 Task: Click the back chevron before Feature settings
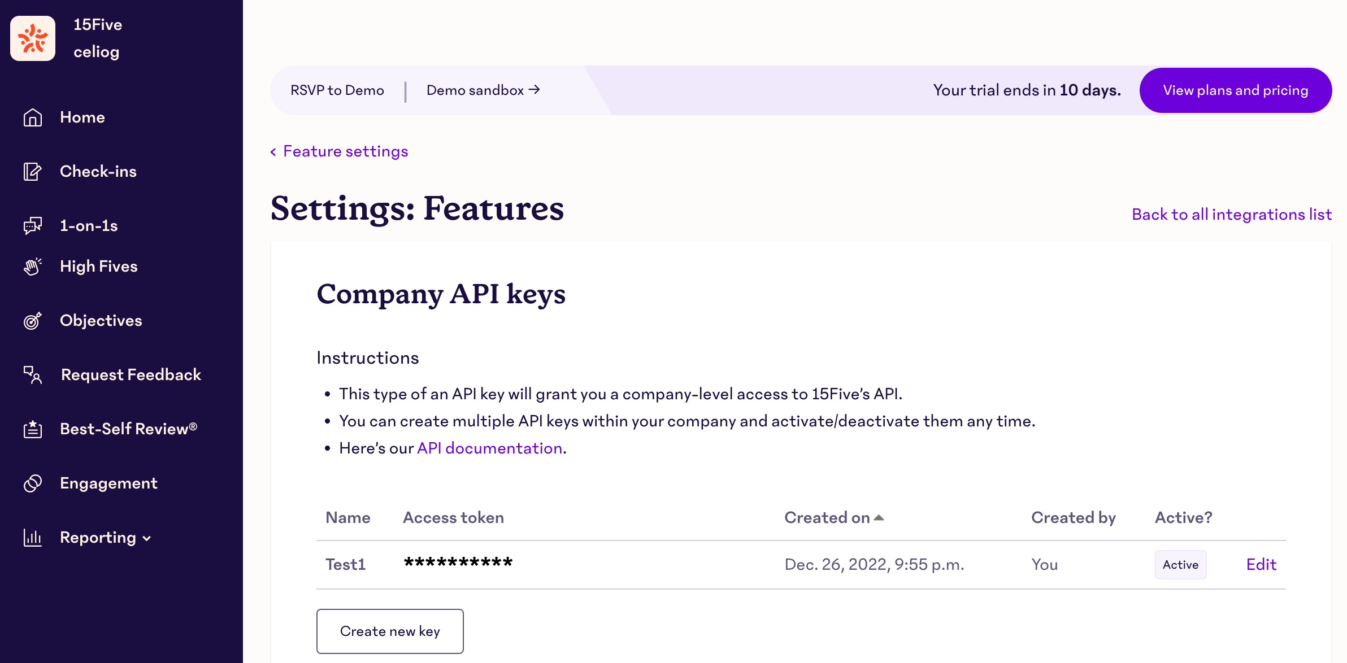(273, 152)
